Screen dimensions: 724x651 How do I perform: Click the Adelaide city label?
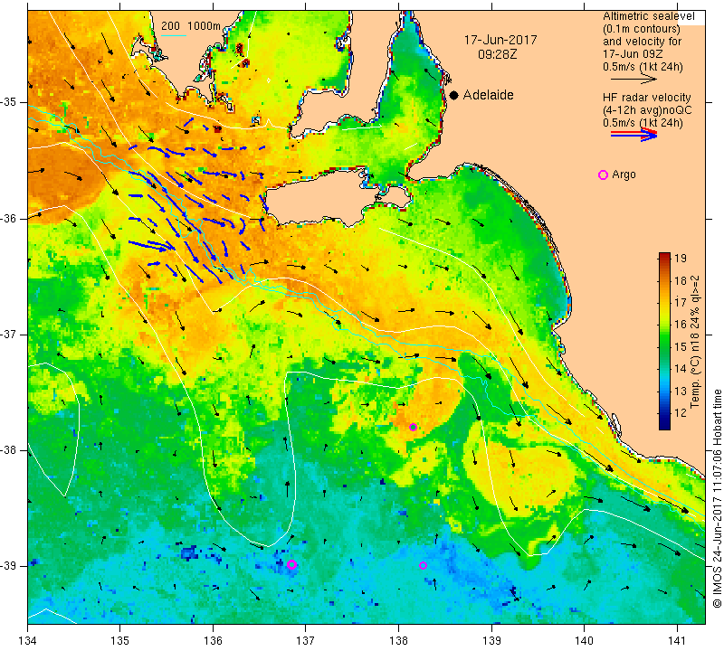click(x=489, y=95)
